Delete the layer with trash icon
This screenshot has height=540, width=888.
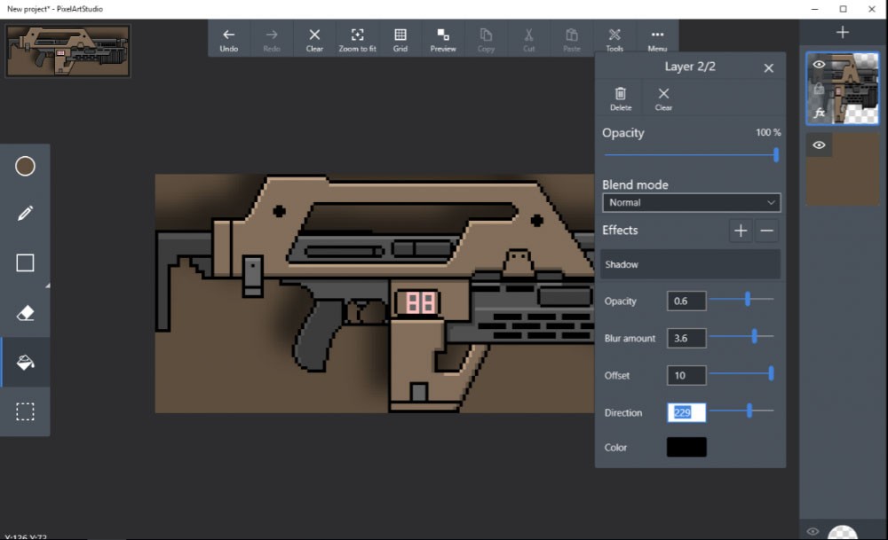(x=621, y=98)
